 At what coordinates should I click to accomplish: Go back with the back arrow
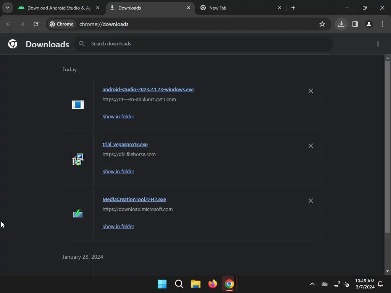(x=8, y=24)
